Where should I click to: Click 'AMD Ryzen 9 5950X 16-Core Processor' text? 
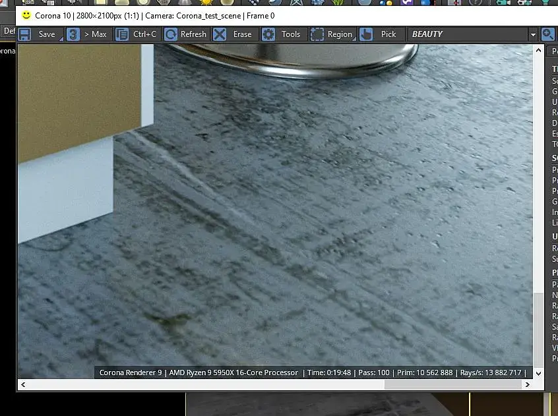point(233,372)
